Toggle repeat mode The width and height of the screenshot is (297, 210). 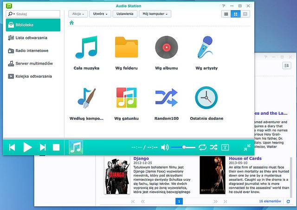pos(202,147)
